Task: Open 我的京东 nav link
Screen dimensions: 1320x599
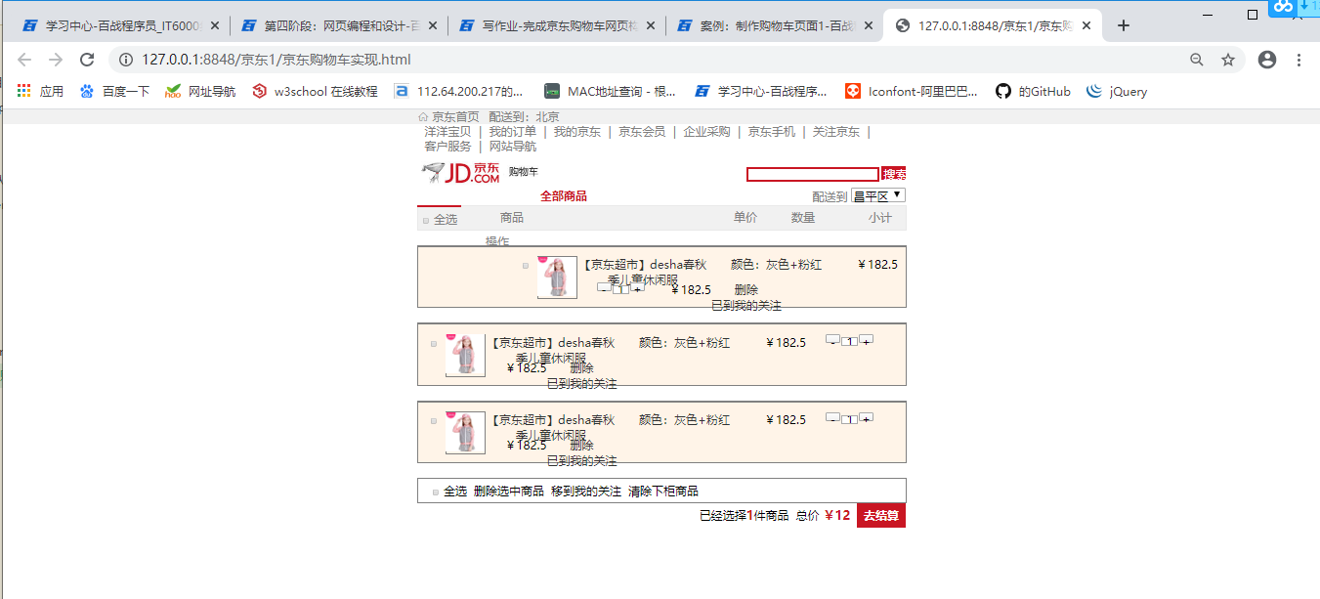Action: [x=577, y=131]
